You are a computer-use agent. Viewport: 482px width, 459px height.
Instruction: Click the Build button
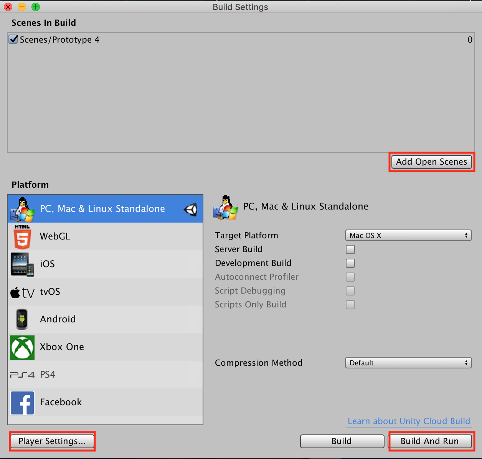click(342, 441)
